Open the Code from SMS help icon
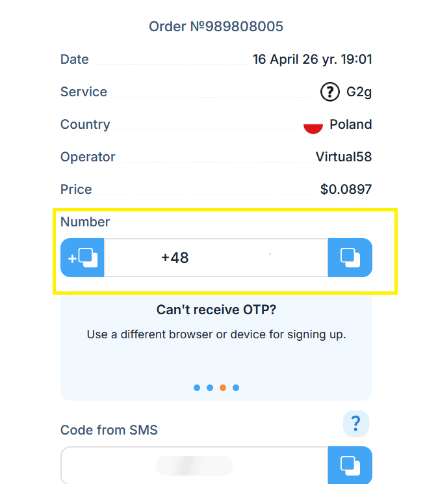This screenshot has height=484, width=438. [356, 423]
